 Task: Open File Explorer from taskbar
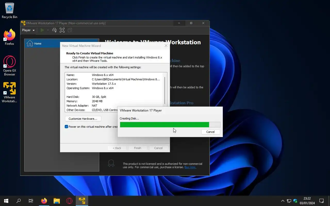click(57, 201)
